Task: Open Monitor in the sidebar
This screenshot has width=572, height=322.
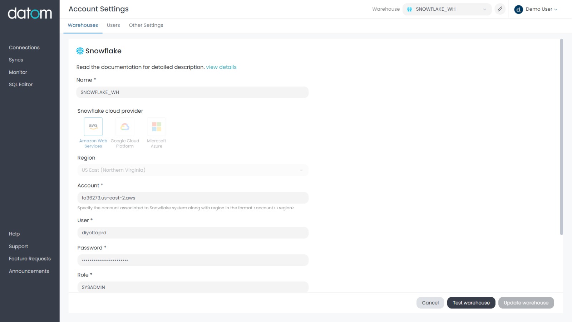Action: [18, 72]
